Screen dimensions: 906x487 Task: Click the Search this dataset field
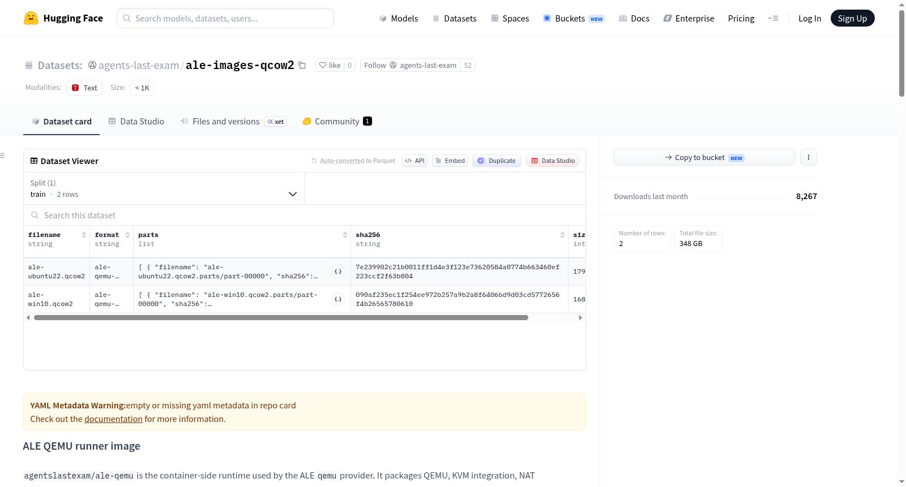[305, 216]
